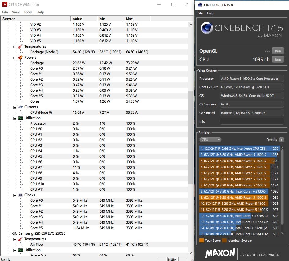The width and height of the screenshot is (289, 261).
Task: Click the Powers flame icon
Action: (20, 57)
